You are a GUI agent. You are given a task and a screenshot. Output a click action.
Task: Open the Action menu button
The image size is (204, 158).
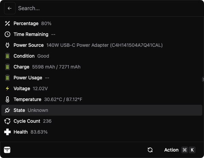point(171,150)
